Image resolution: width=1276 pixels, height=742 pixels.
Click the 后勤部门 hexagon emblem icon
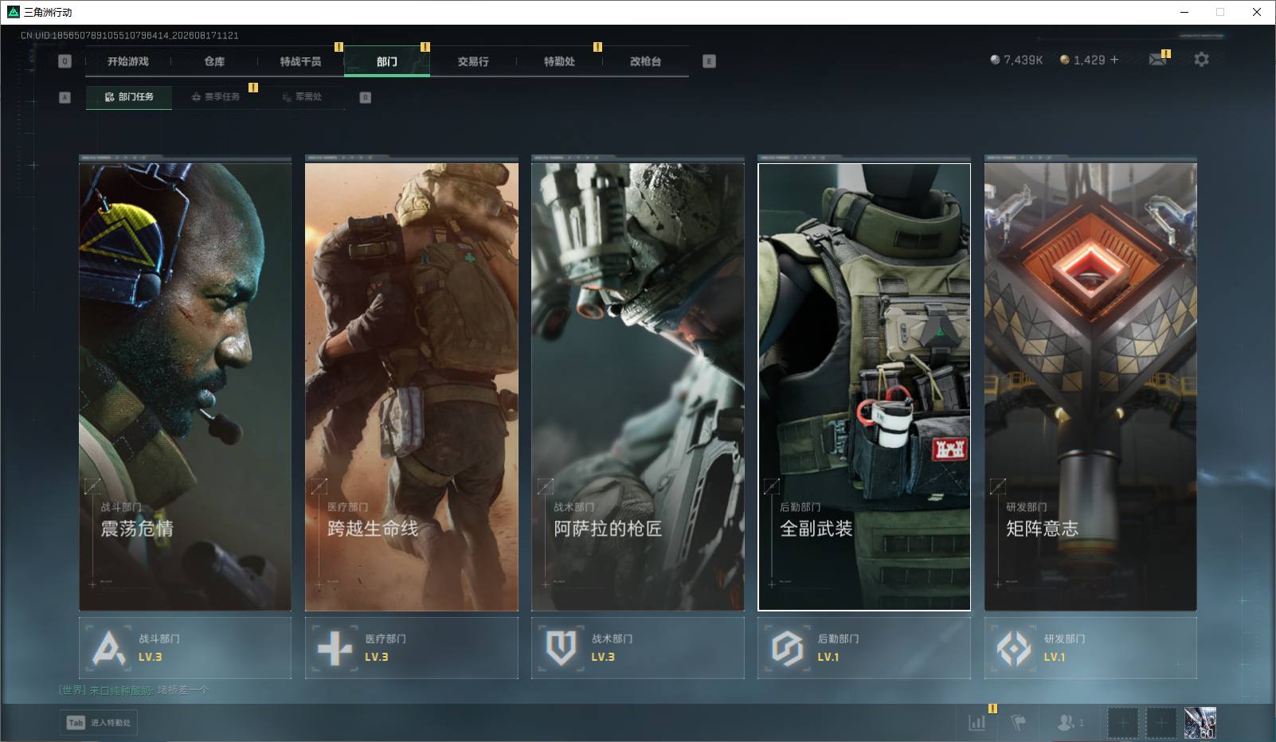(x=787, y=648)
